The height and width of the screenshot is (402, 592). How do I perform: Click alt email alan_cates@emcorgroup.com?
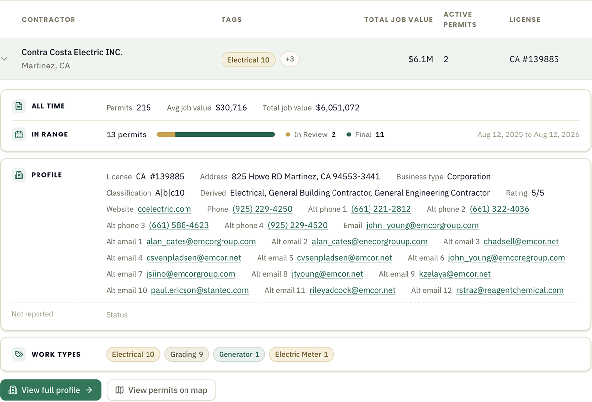(x=201, y=241)
